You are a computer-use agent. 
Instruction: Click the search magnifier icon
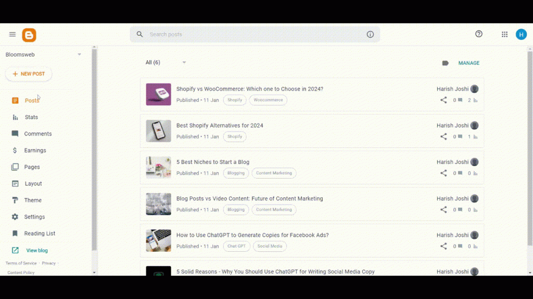[139, 34]
